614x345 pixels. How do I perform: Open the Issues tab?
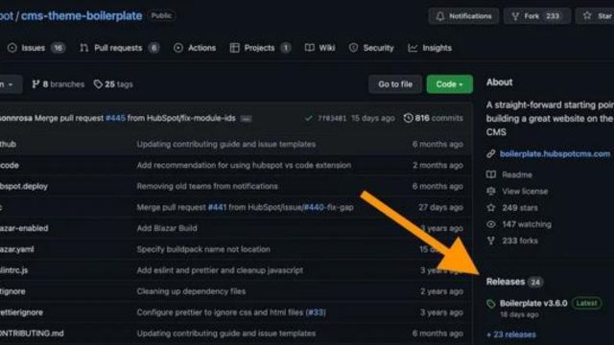coord(35,48)
